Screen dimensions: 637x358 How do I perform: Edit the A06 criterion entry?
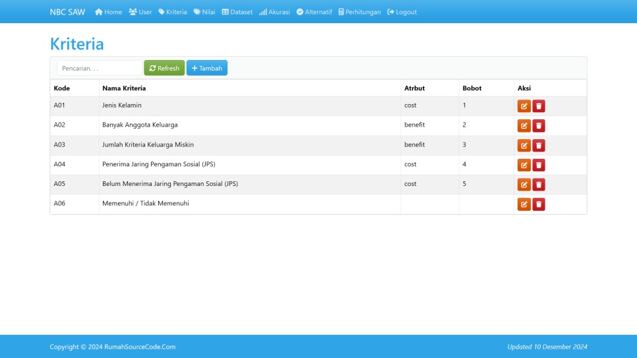pos(524,204)
